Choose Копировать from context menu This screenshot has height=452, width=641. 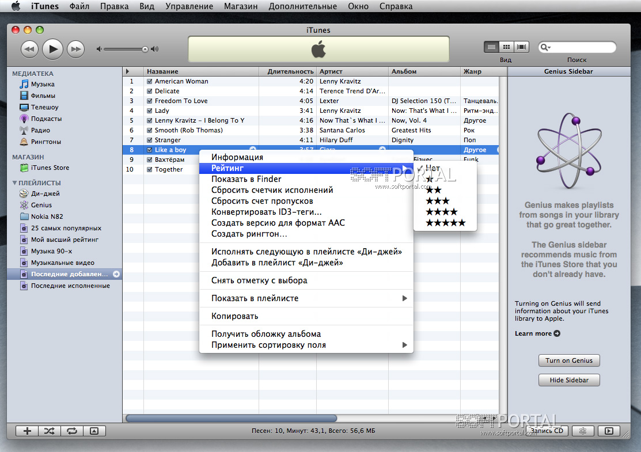(x=306, y=316)
